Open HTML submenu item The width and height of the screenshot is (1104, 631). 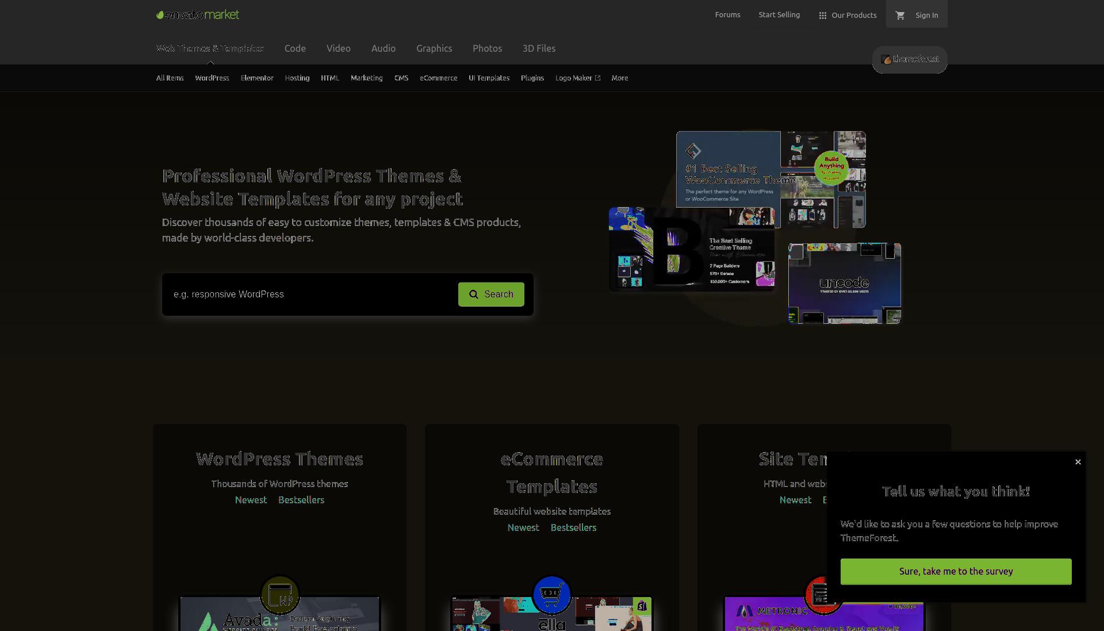click(x=330, y=78)
